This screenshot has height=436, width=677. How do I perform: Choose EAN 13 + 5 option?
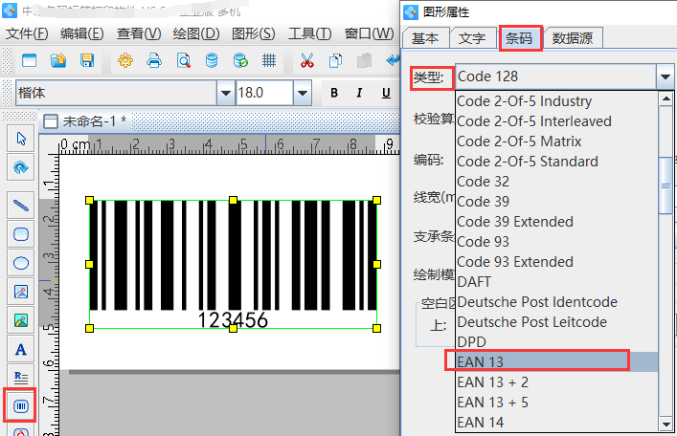coord(557,403)
